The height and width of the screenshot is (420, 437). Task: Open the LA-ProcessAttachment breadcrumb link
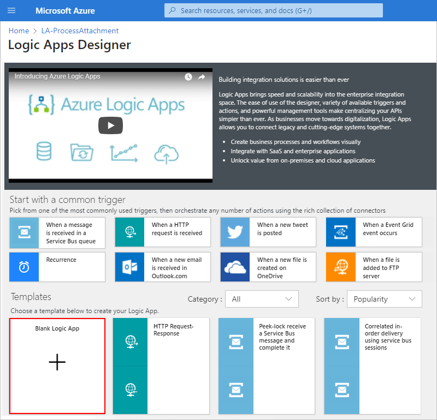(x=80, y=31)
